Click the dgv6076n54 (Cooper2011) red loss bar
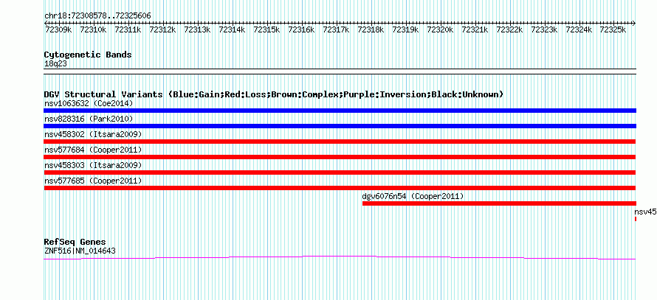Screen dimensions: 657x300 click(x=499, y=203)
